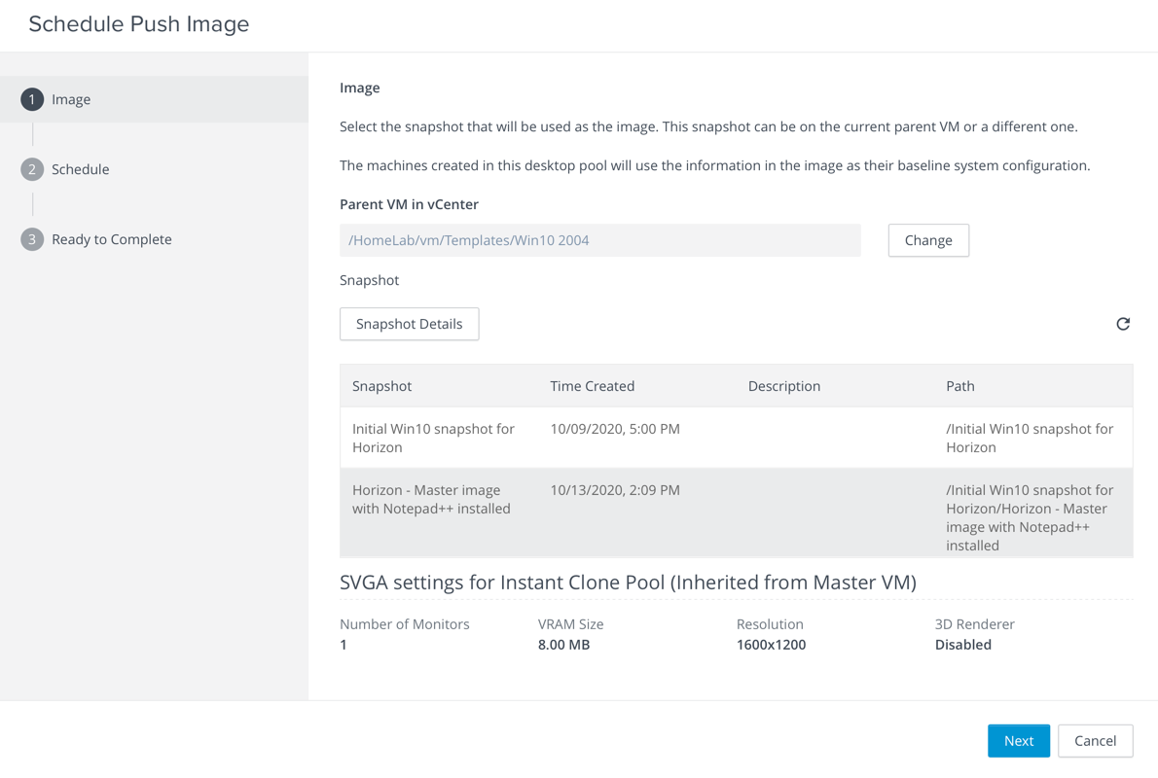Sort by Snapshot column header
The width and height of the screenshot is (1158, 778).
(x=381, y=386)
